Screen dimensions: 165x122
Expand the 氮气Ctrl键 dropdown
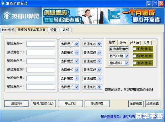click(x=119, y=56)
